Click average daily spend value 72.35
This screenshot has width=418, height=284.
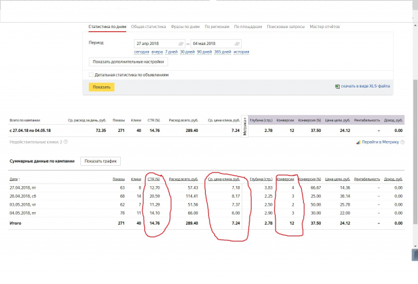[101, 131]
